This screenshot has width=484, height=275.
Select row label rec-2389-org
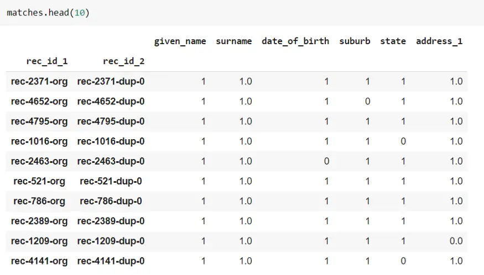tap(39, 221)
